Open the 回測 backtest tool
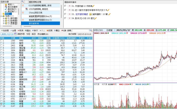 point(50,30)
